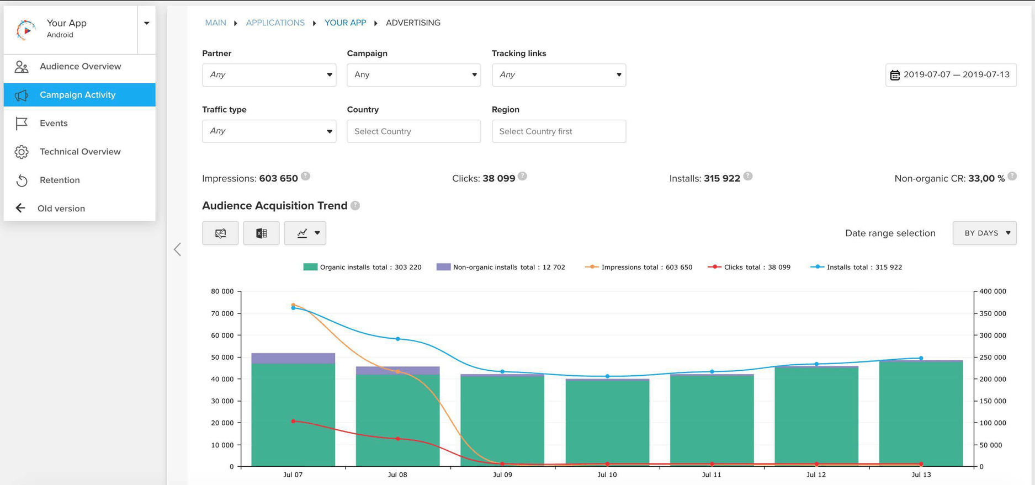Show help for Impressions metric
The height and width of the screenshot is (485, 1035).
pyautogui.click(x=305, y=176)
